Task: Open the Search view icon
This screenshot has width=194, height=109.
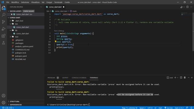Action: pyautogui.click(x=3, y=15)
